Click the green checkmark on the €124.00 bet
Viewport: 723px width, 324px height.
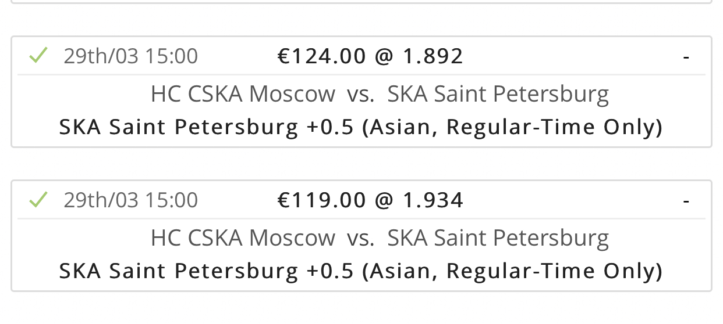pyautogui.click(x=38, y=56)
